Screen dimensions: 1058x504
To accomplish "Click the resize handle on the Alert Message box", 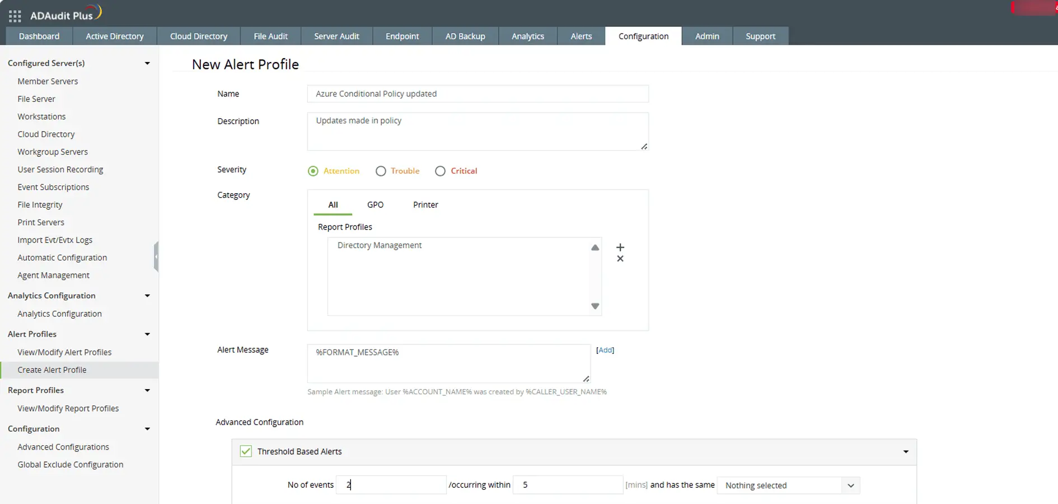I will click(586, 379).
